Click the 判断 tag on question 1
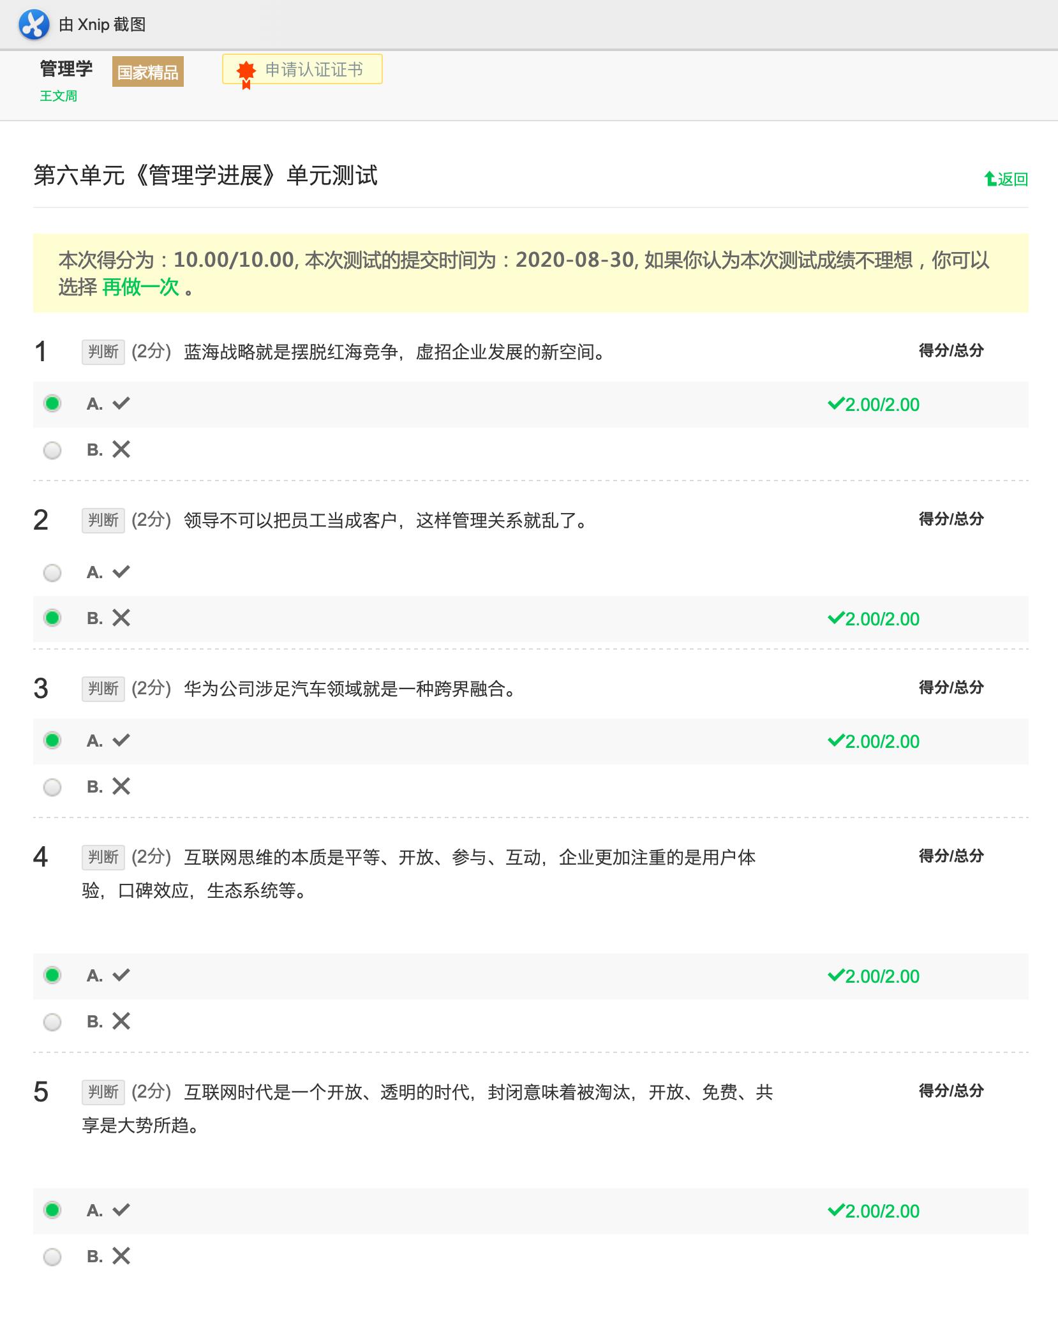Image resolution: width=1058 pixels, height=1335 pixels. (x=103, y=352)
